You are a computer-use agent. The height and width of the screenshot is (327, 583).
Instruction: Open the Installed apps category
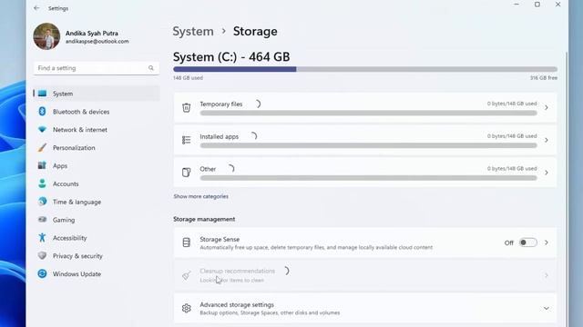[x=365, y=140]
